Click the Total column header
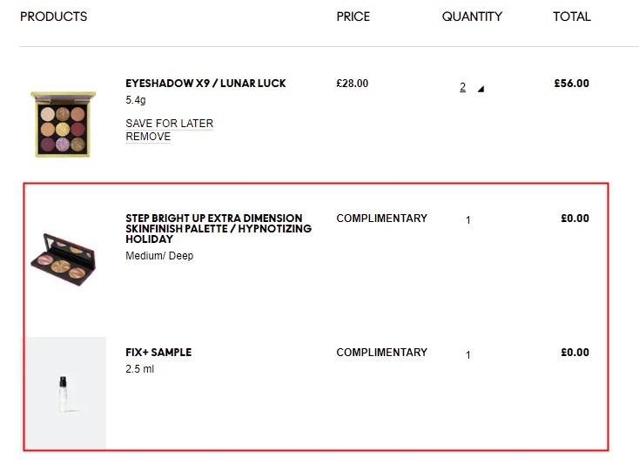The width and height of the screenshot is (639, 471). point(571,17)
